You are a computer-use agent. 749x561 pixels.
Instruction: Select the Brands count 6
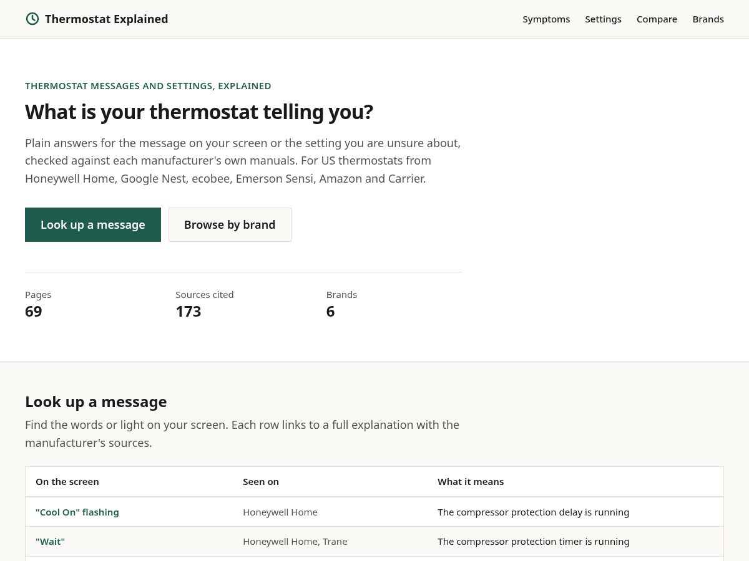pyautogui.click(x=330, y=311)
